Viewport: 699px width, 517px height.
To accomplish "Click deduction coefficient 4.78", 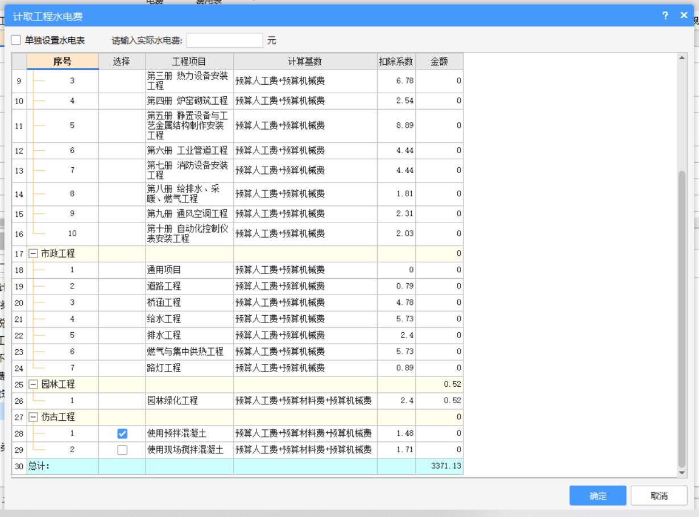I will tap(405, 303).
